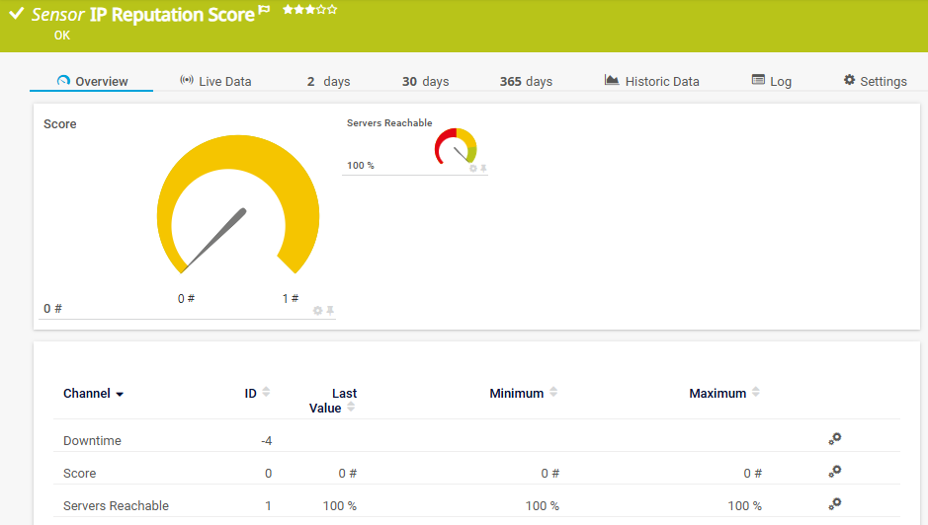
Task: Click the sensor title IP Reputation Score
Action: coord(172,14)
